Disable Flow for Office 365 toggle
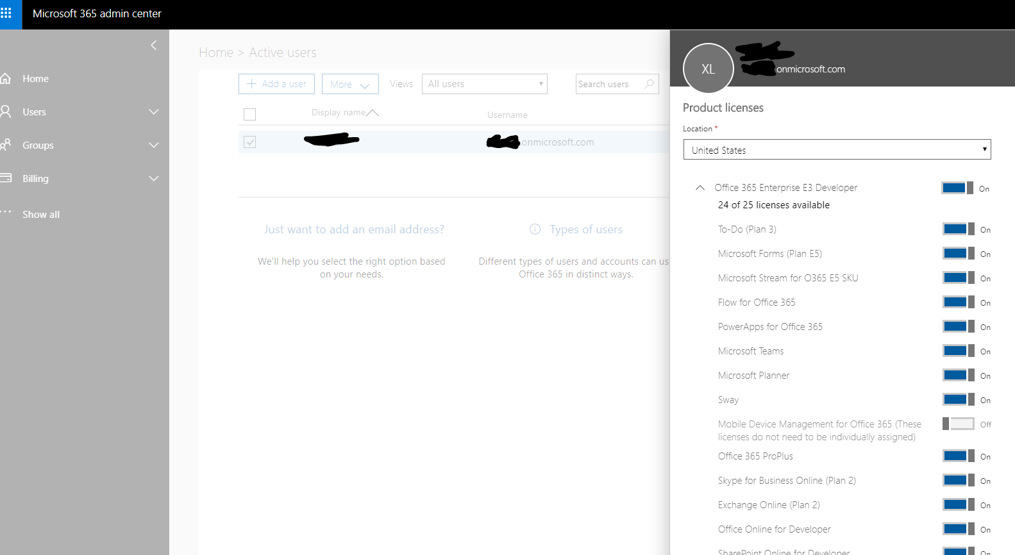The width and height of the screenshot is (1015, 555). pos(959,302)
